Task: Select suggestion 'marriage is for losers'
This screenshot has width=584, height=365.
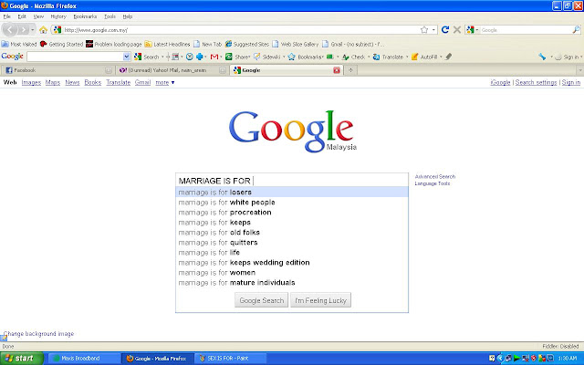Action: [292, 193]
